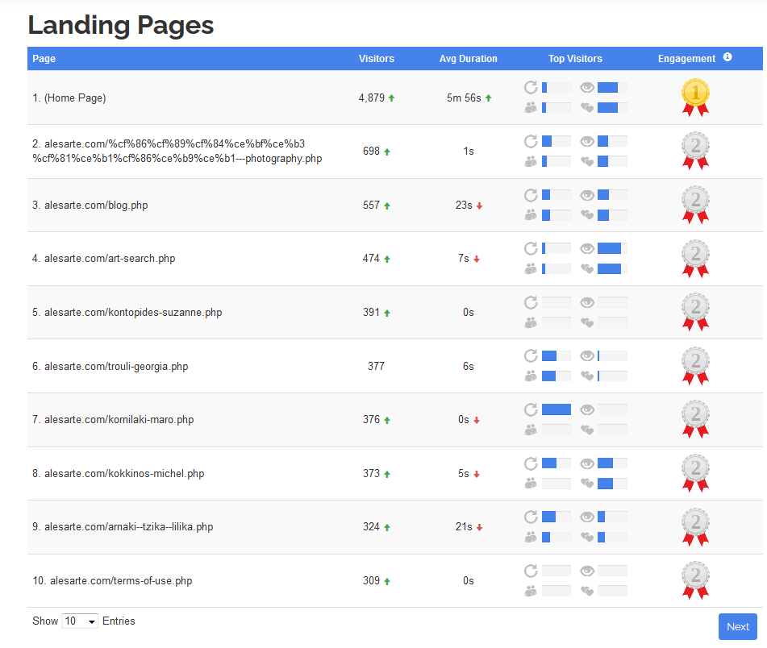Click silver medal in terms-of-use.php row

click(x=695, y=580)
